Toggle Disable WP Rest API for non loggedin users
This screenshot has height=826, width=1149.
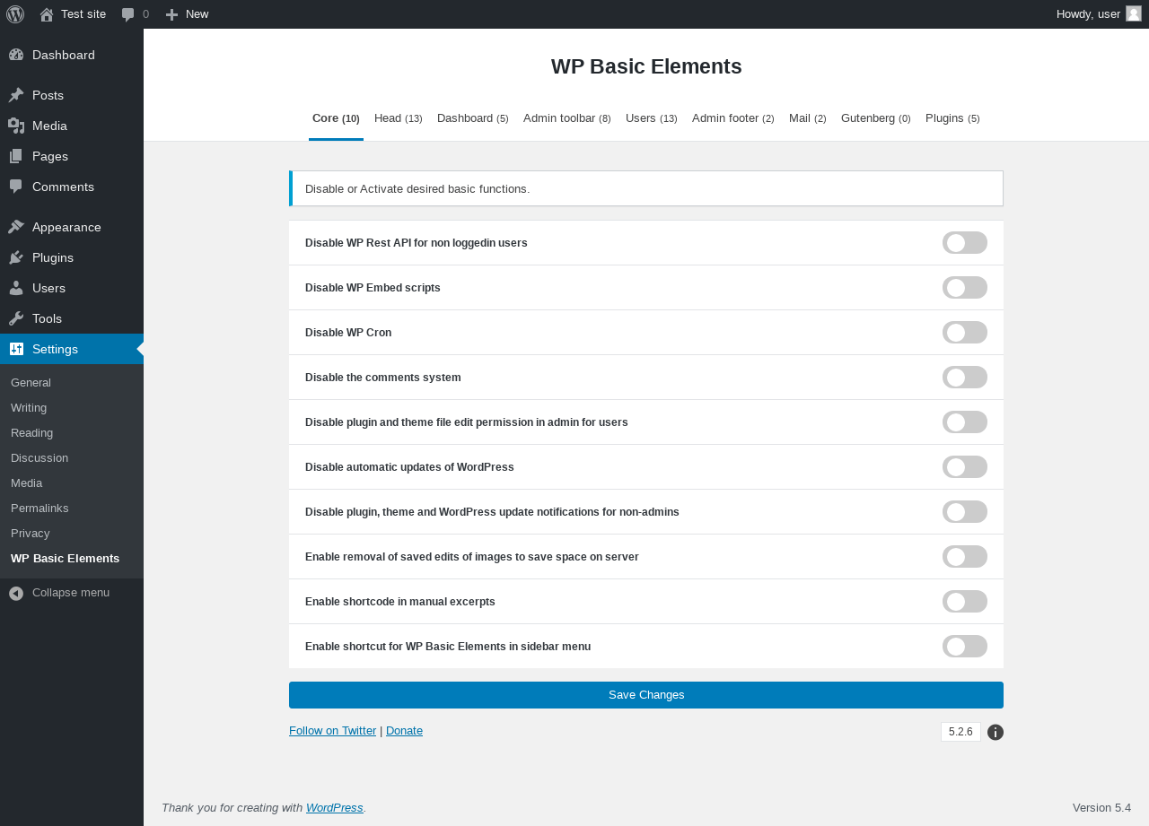[x=965, y=243]
